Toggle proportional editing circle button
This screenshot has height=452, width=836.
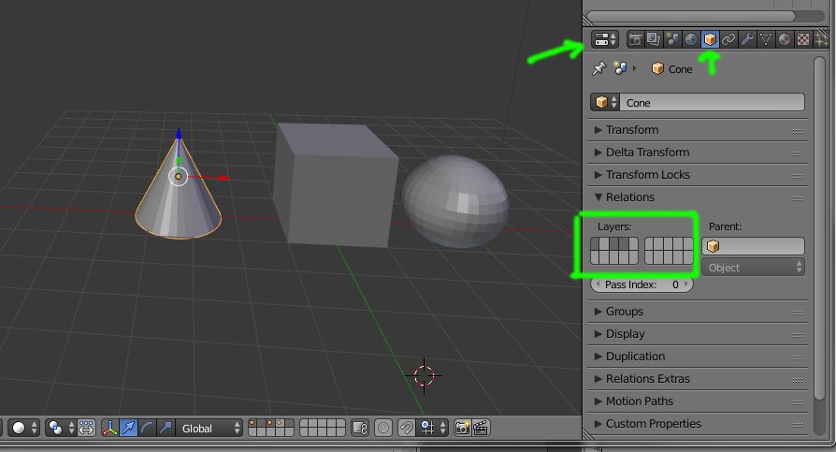pos(383,428)
